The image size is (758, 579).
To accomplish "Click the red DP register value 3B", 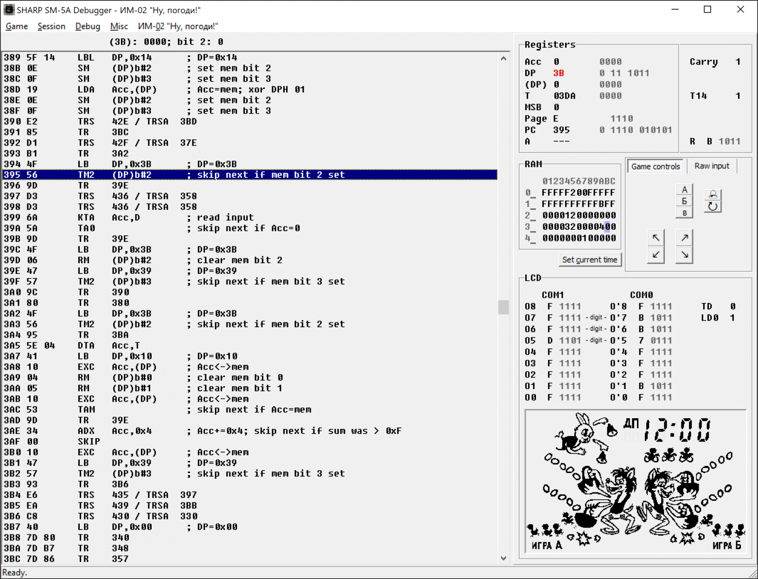I will (559, 73).
